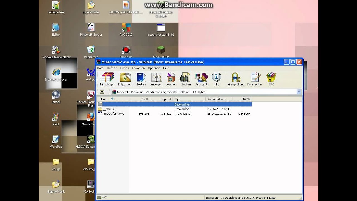Open the Favoriten menu
This screenshot has height=201, width=357.
138,68
